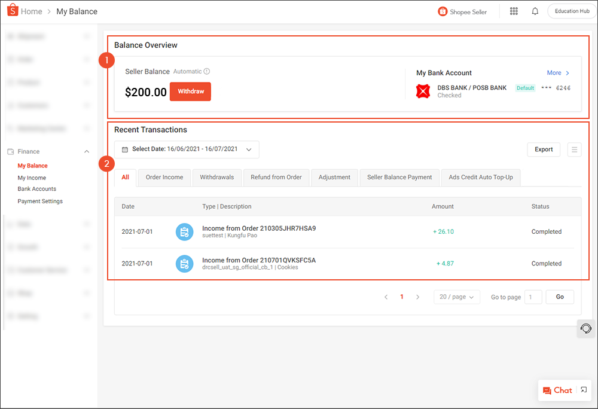Viewport: 598px width, 409px height.
Task: Click the income icon for order 210305JHR7HSA9
Action: tap(184, 232)
